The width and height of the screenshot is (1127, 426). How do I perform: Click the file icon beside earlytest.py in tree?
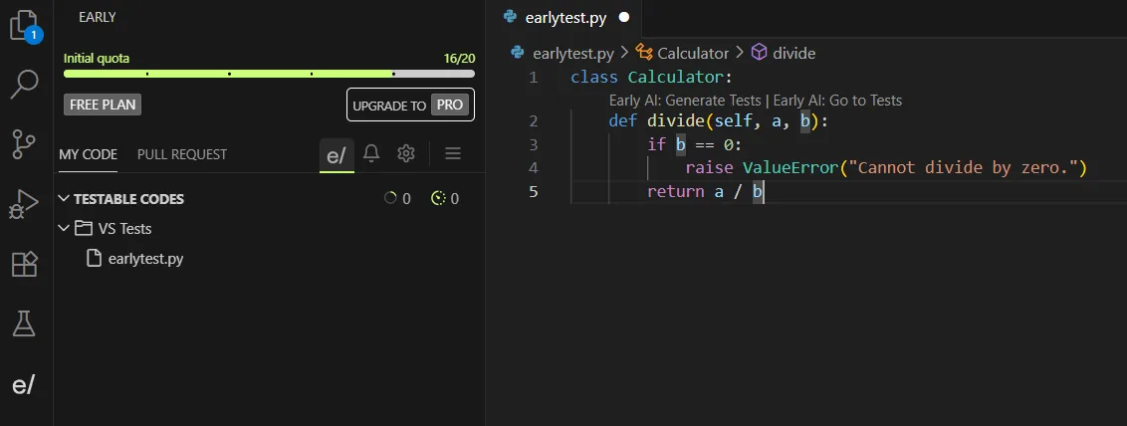(x=94, y=258)
